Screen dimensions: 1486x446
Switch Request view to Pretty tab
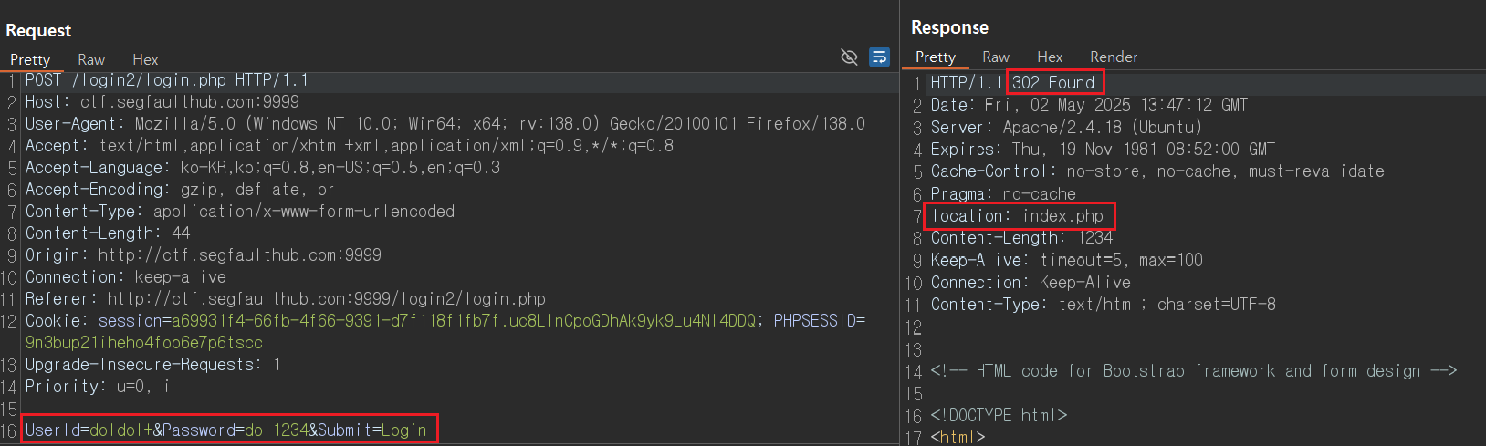click(30, 59)
